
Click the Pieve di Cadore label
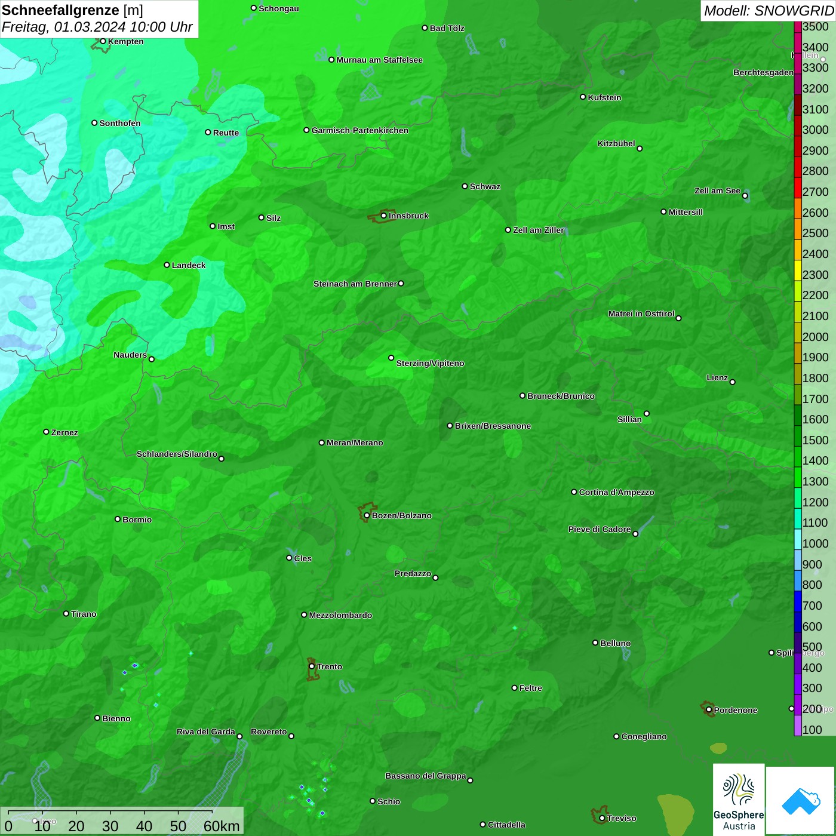tap(600, 529)
